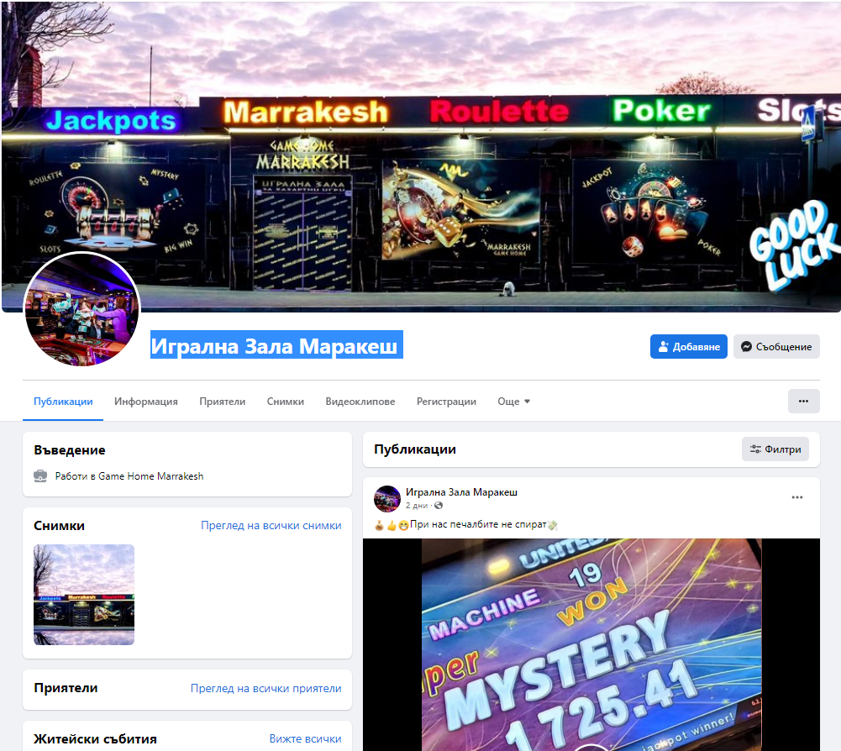Viewport: 841px width, 751px height.
Task: Send a message via Съобщение button
Action: (x=776, y=347)
